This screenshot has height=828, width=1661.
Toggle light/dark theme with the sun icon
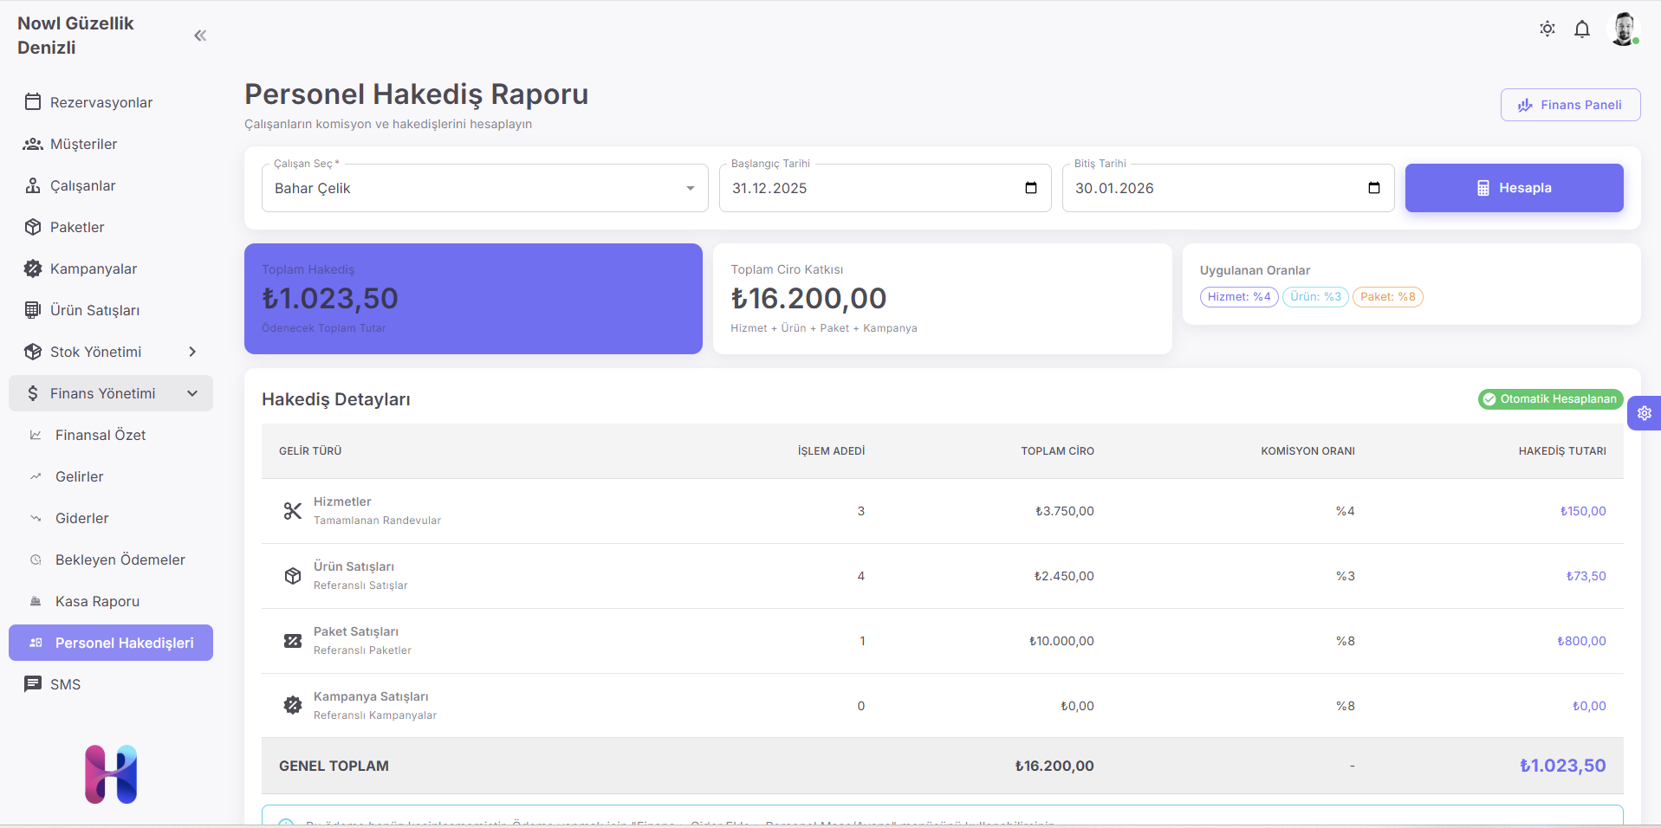(x=1547, y=29)
